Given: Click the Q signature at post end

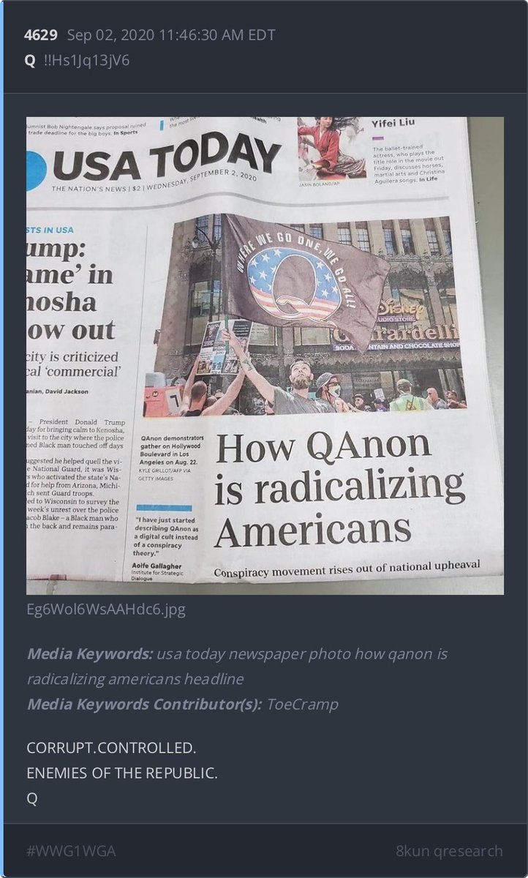Looking at the screenshot, I should 31,798.
